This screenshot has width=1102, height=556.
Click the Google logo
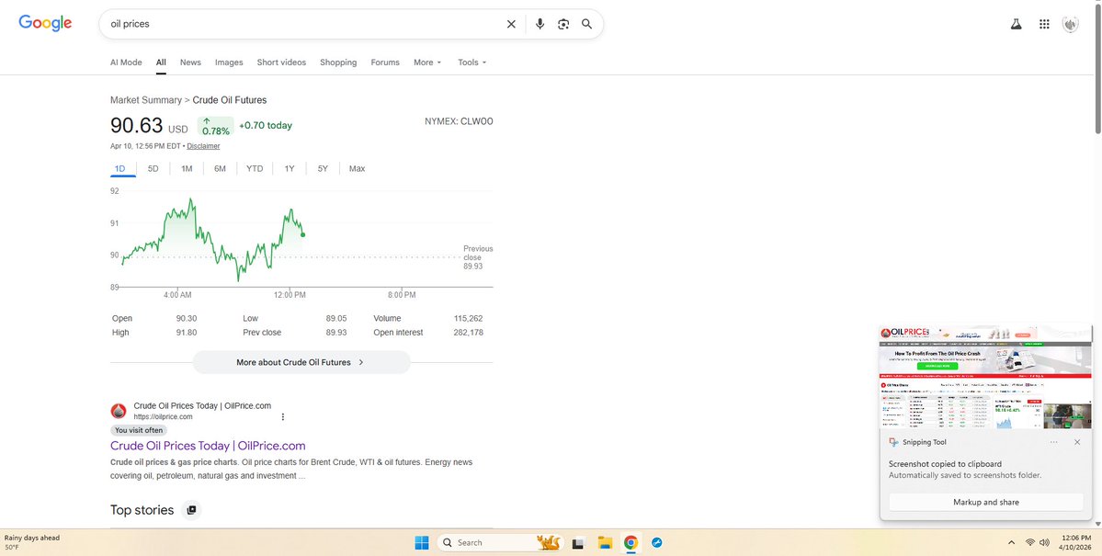(45, 23)
